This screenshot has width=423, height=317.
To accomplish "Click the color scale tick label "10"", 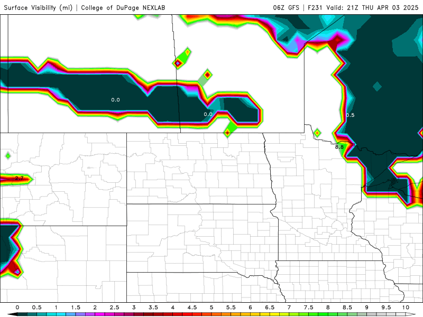I will (x=406, y=307).
